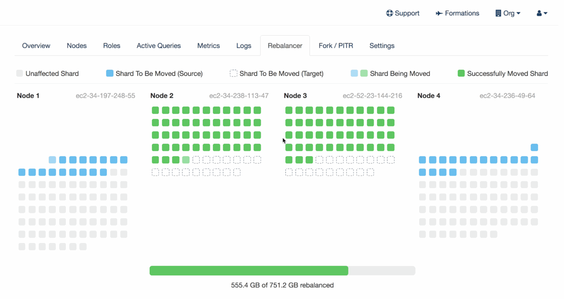The width and height of the screenshot is (564, 299).
Task: Click the Support link in the top bar
Action: pos(403,13)
